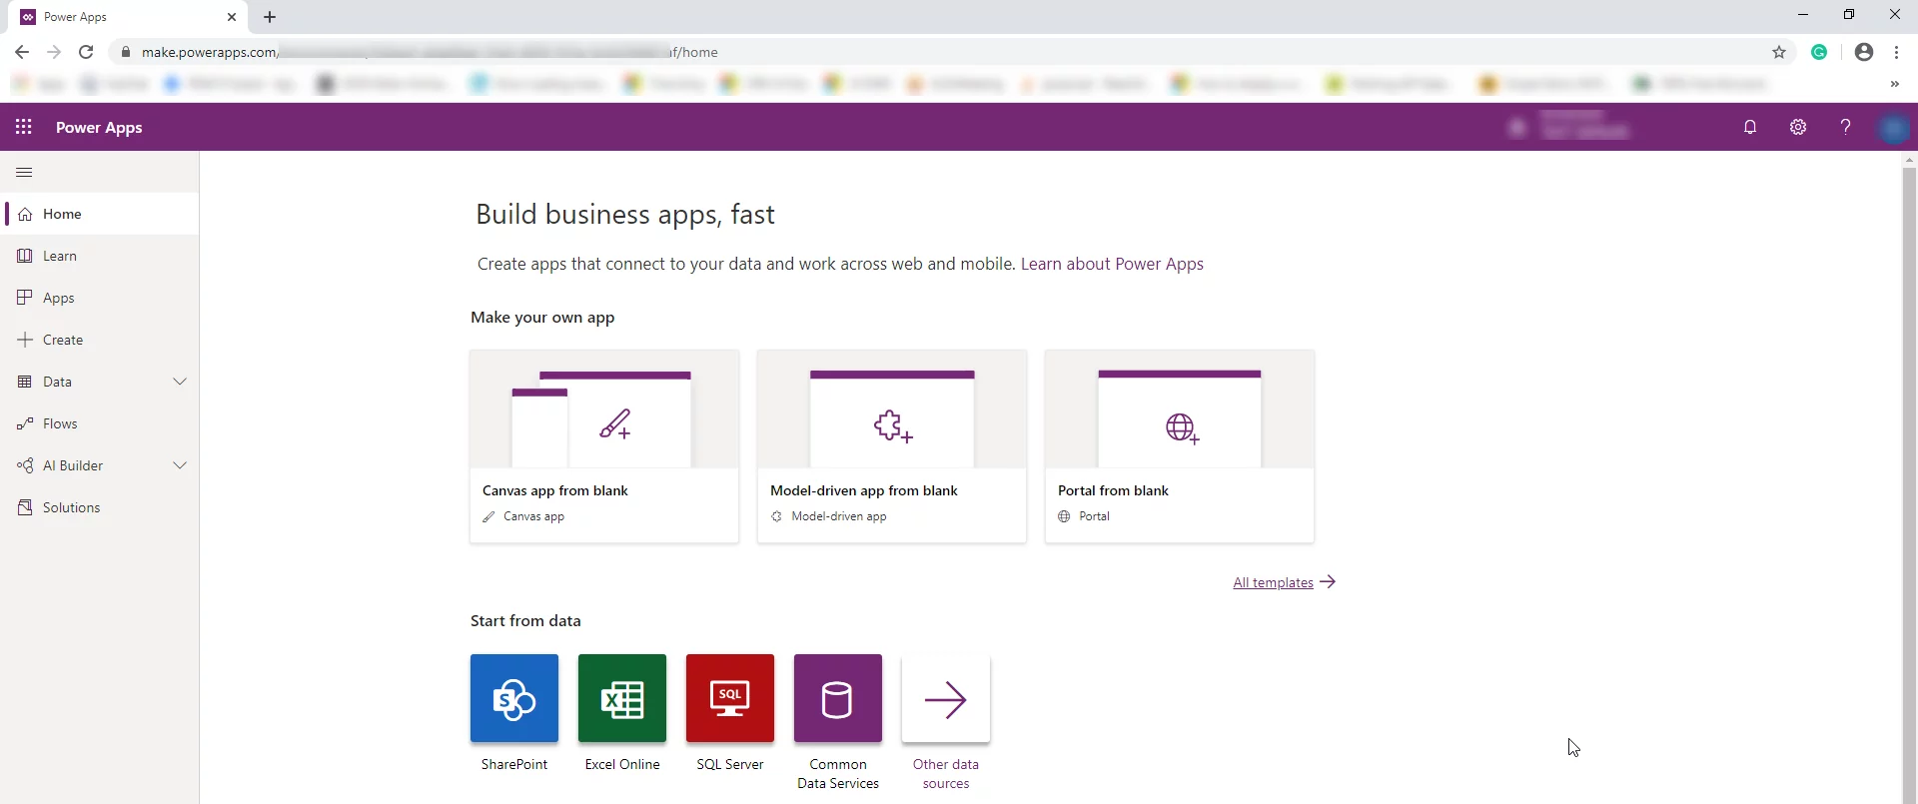Expand the AI Builder menu chevron

(180, 465)
